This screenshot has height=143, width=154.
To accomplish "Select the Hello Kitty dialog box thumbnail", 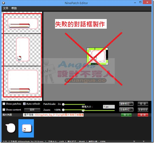I will (x=26, y=128).
